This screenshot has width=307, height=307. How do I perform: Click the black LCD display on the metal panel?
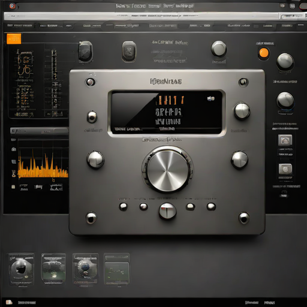pyautogui.click(x=167, y=113)
